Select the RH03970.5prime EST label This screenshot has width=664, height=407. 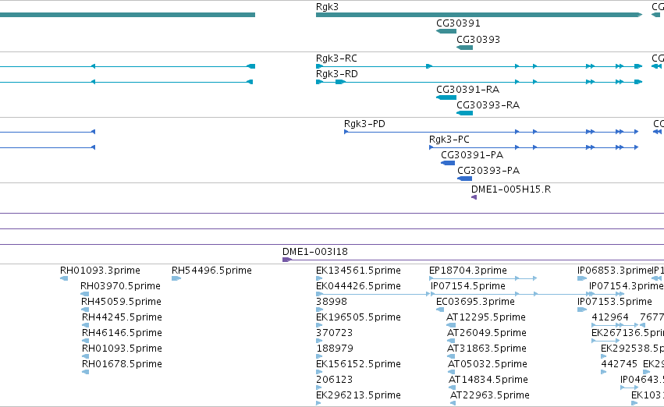[x=121, y=285]
